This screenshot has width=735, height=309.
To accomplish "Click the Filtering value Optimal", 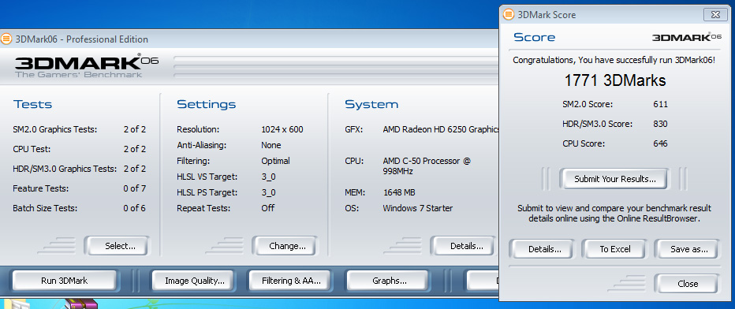I will point(276,161).
